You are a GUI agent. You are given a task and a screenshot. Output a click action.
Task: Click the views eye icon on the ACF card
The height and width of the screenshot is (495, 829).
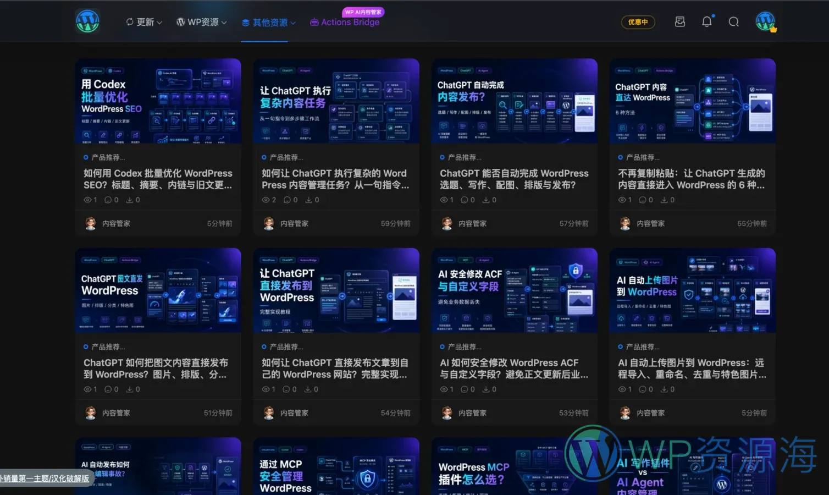pyautogui.click(x=444, y=389)
